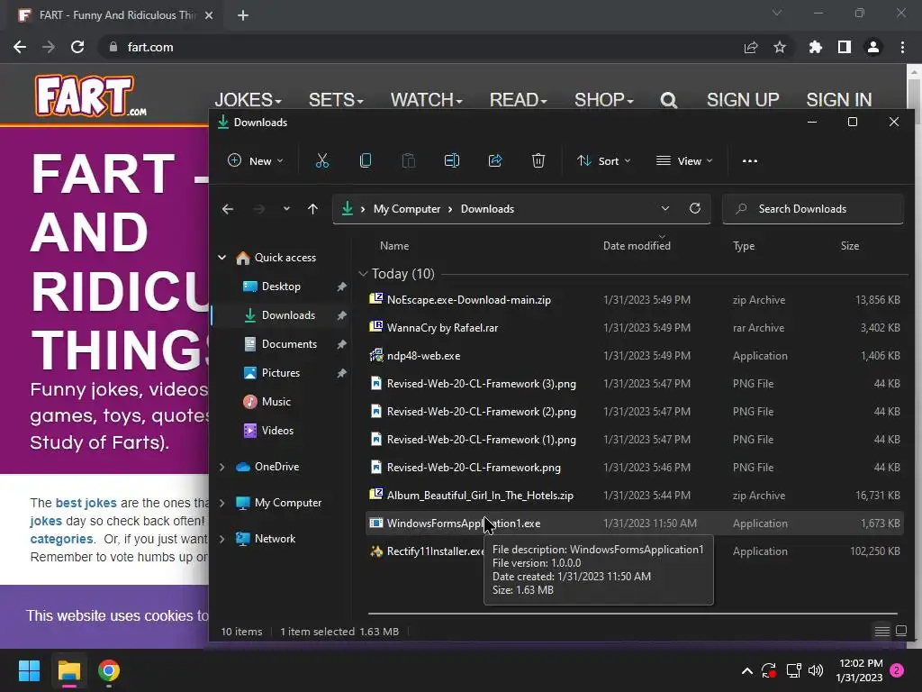Image resolution: width=922 pixels, height=692 pixels.
Task: Click the search magnifier on FART site
Action: [x=669, y=101]
